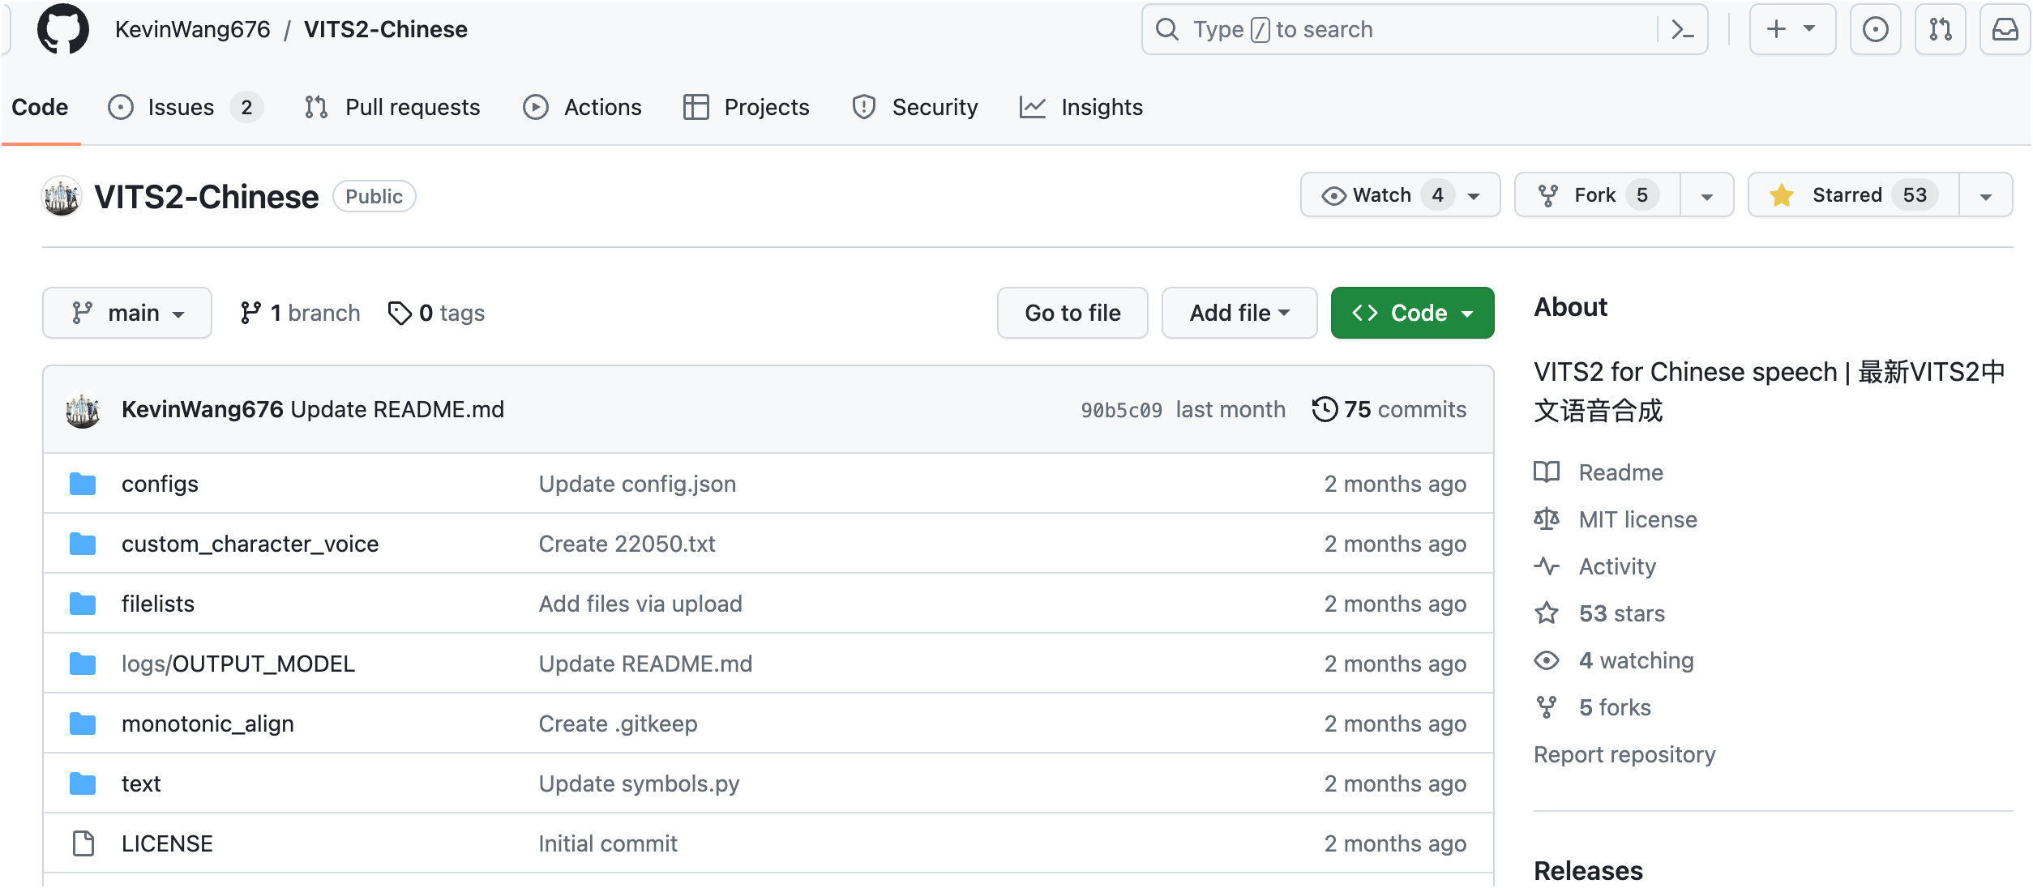Click the GitHub Octocat logo

pos(62,29)
